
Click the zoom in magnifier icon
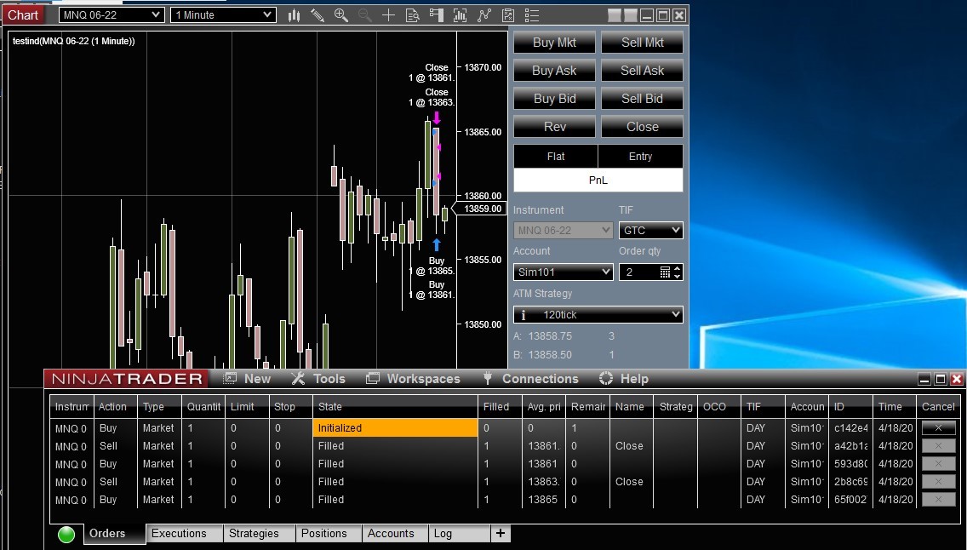341,15
